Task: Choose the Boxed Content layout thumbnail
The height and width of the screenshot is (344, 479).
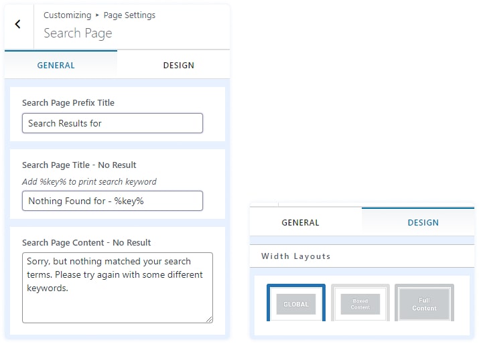Action: click(x=360, y=304)
